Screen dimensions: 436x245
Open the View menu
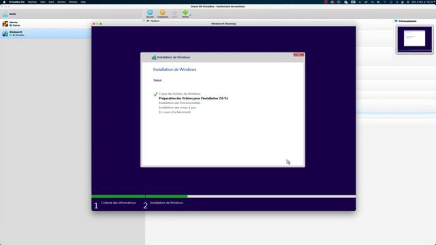click(x=42, y=2)
